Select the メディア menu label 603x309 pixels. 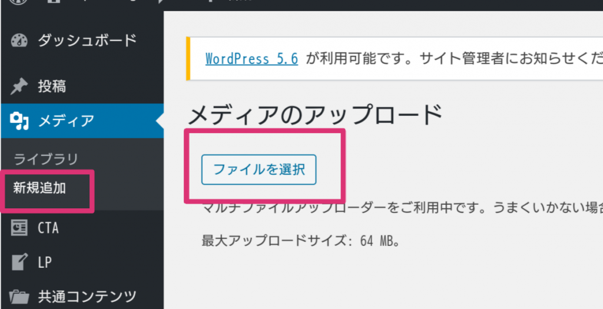coord(66,121)
